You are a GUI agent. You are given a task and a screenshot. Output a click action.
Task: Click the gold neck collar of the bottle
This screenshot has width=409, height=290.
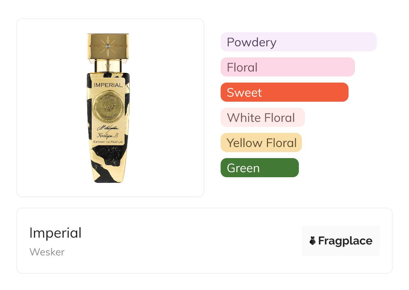[108, 66]
